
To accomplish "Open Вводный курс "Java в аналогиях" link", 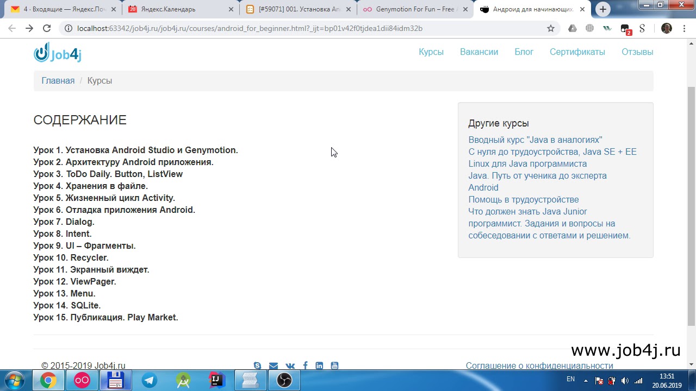I will coord(535,140).
